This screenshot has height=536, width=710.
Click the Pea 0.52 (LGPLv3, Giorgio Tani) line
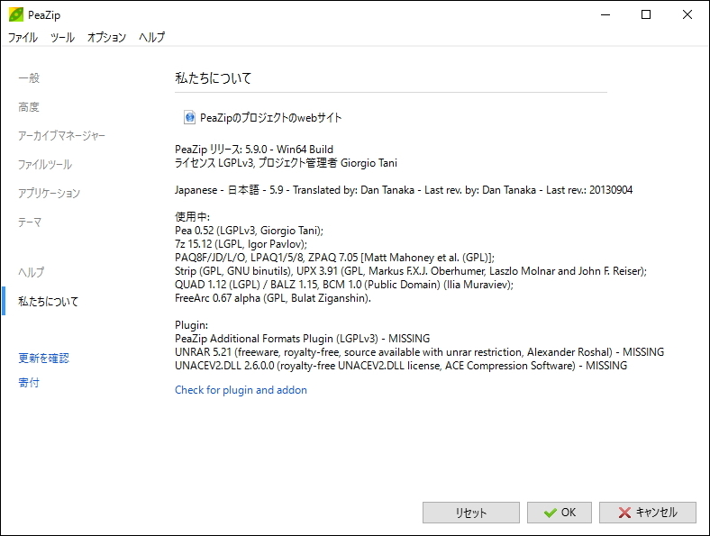click(249, 231)
